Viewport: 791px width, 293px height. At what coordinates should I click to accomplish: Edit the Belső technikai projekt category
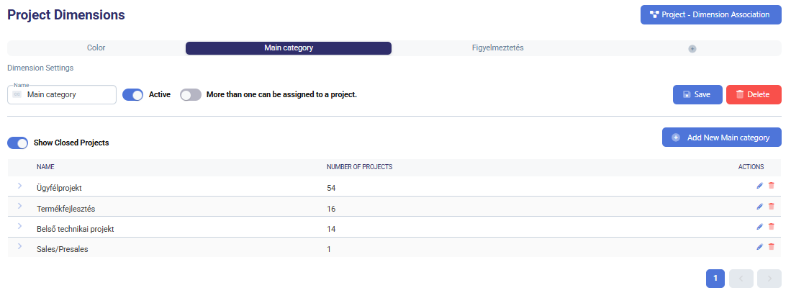click(759, 227)
